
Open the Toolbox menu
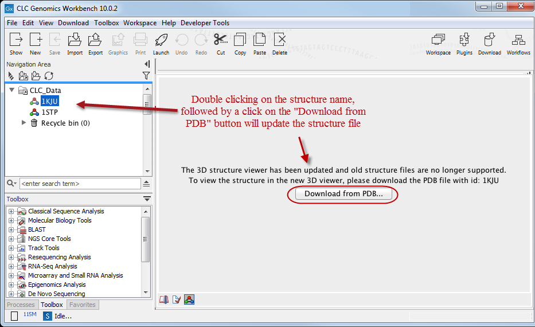pyautogui.click(x=107, y=23)
